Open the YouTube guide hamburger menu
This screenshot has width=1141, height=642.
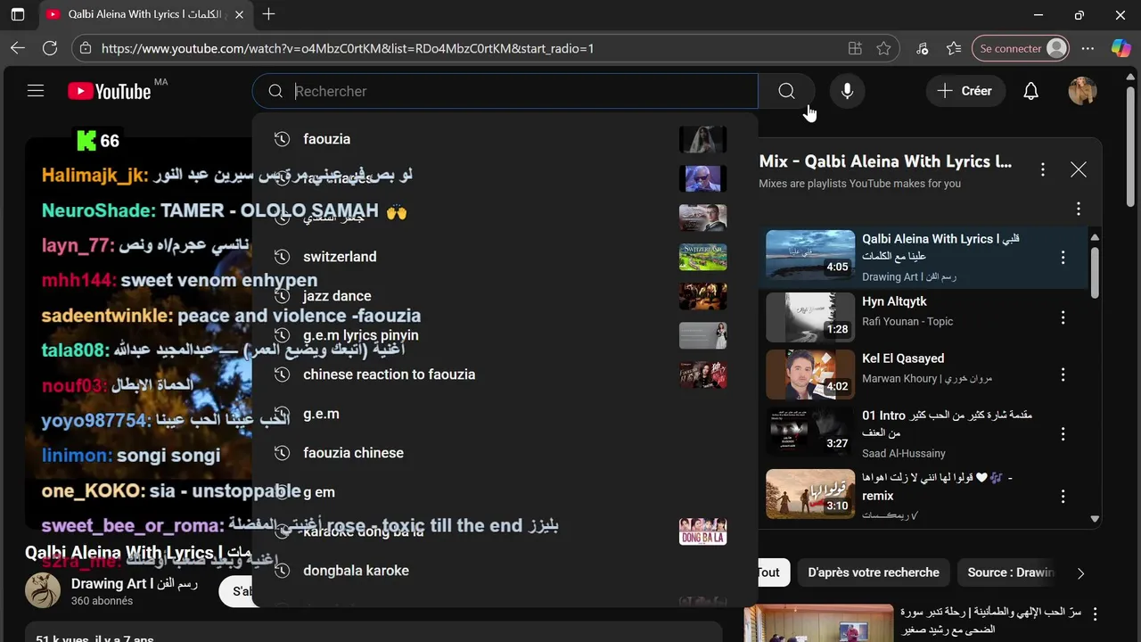[36, 91]
